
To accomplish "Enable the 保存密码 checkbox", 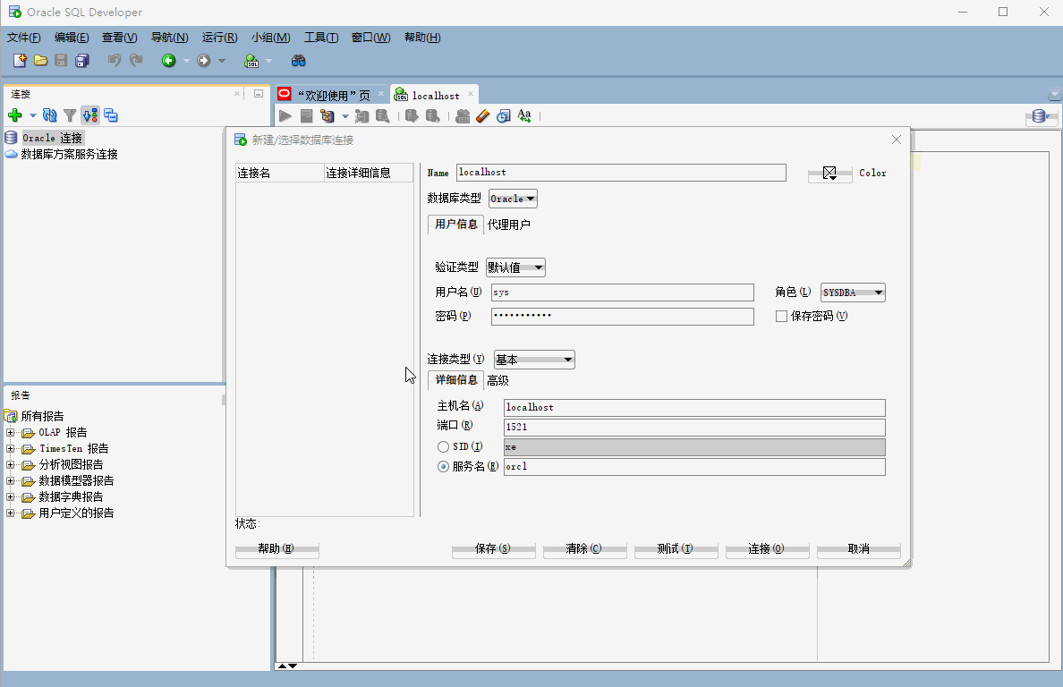I will [x=782, y=317].
